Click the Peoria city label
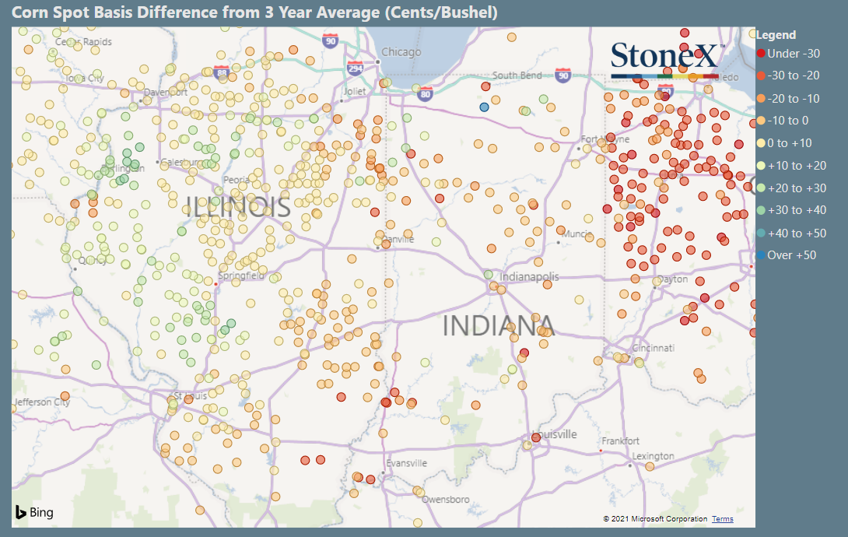Viewport: 848px width, 537px height. click(237, 180)
